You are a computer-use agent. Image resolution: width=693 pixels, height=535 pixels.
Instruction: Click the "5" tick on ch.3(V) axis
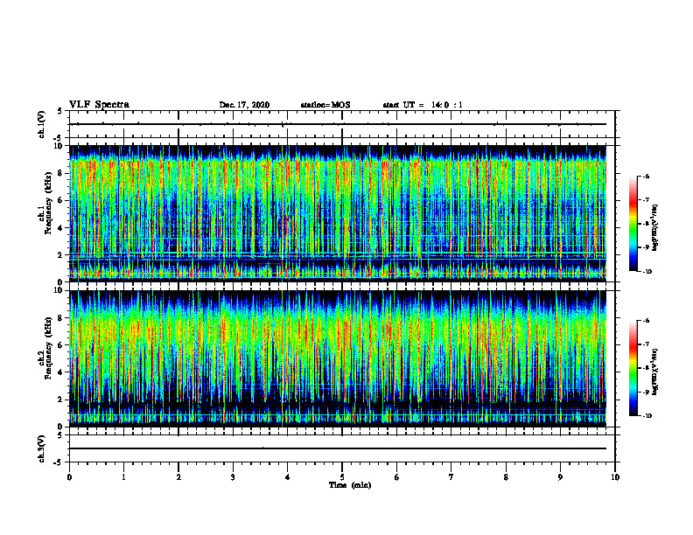pos(61,435)
